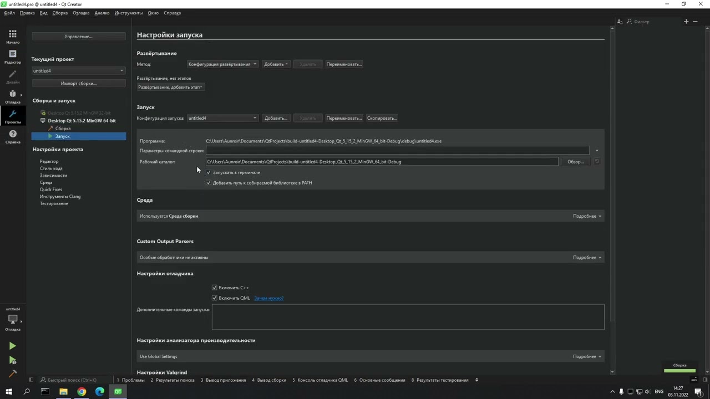Open the Дизайн mode
Image resolution: width=710 pixels, height=399 pixels.
point(12,76)
